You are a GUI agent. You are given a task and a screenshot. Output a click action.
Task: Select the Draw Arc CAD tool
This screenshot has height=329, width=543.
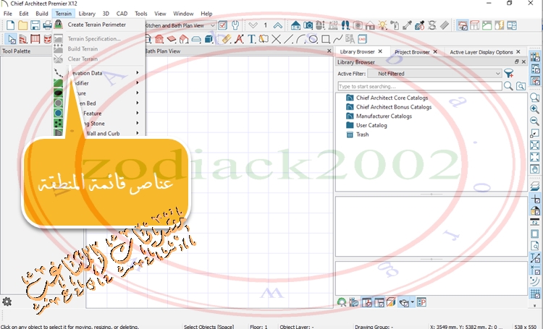tap(300, 39)
